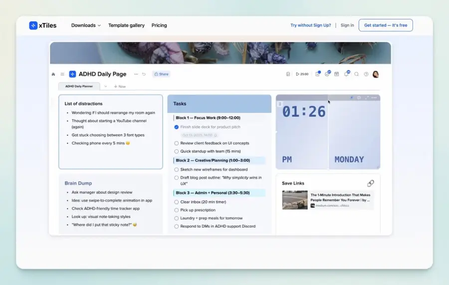
Task: Start the 25:00 focus timer
Action: (302, 74)
